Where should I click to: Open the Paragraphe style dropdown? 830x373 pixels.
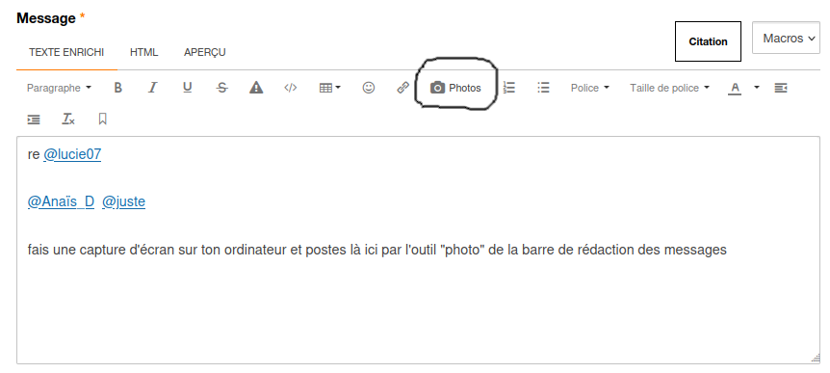(59, 88)
